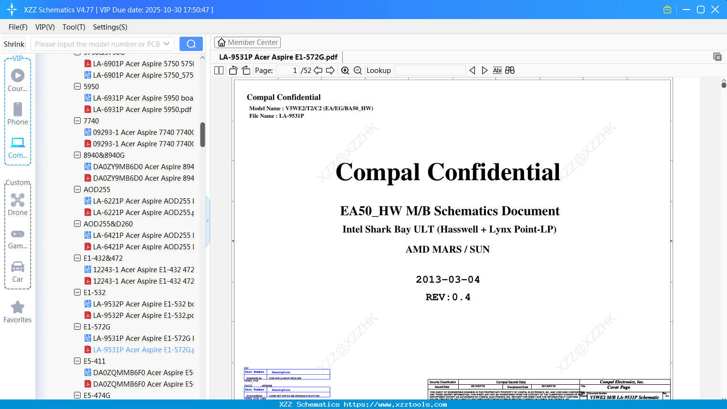Click the blue search button
Screen dimensions: 727x409
click(191, 44)
